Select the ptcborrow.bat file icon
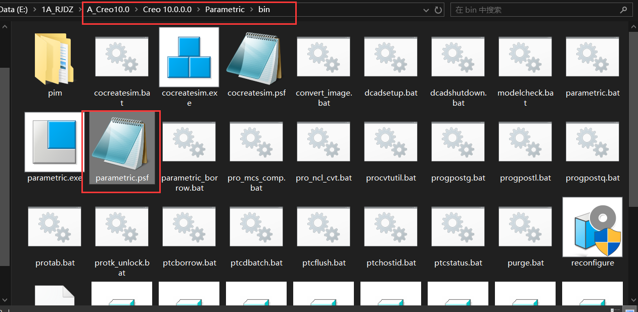This screenshot has height=312, width=638. 189,227
